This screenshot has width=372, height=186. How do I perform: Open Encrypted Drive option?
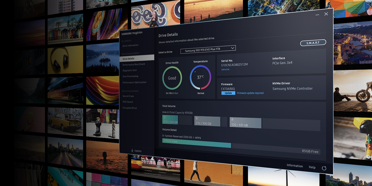coord(130,108)
